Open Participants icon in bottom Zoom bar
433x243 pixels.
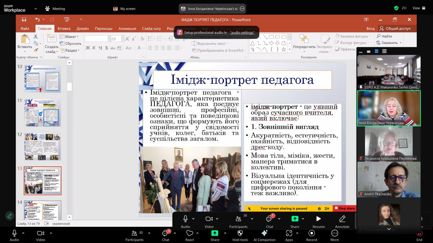(x=134, y=233)
